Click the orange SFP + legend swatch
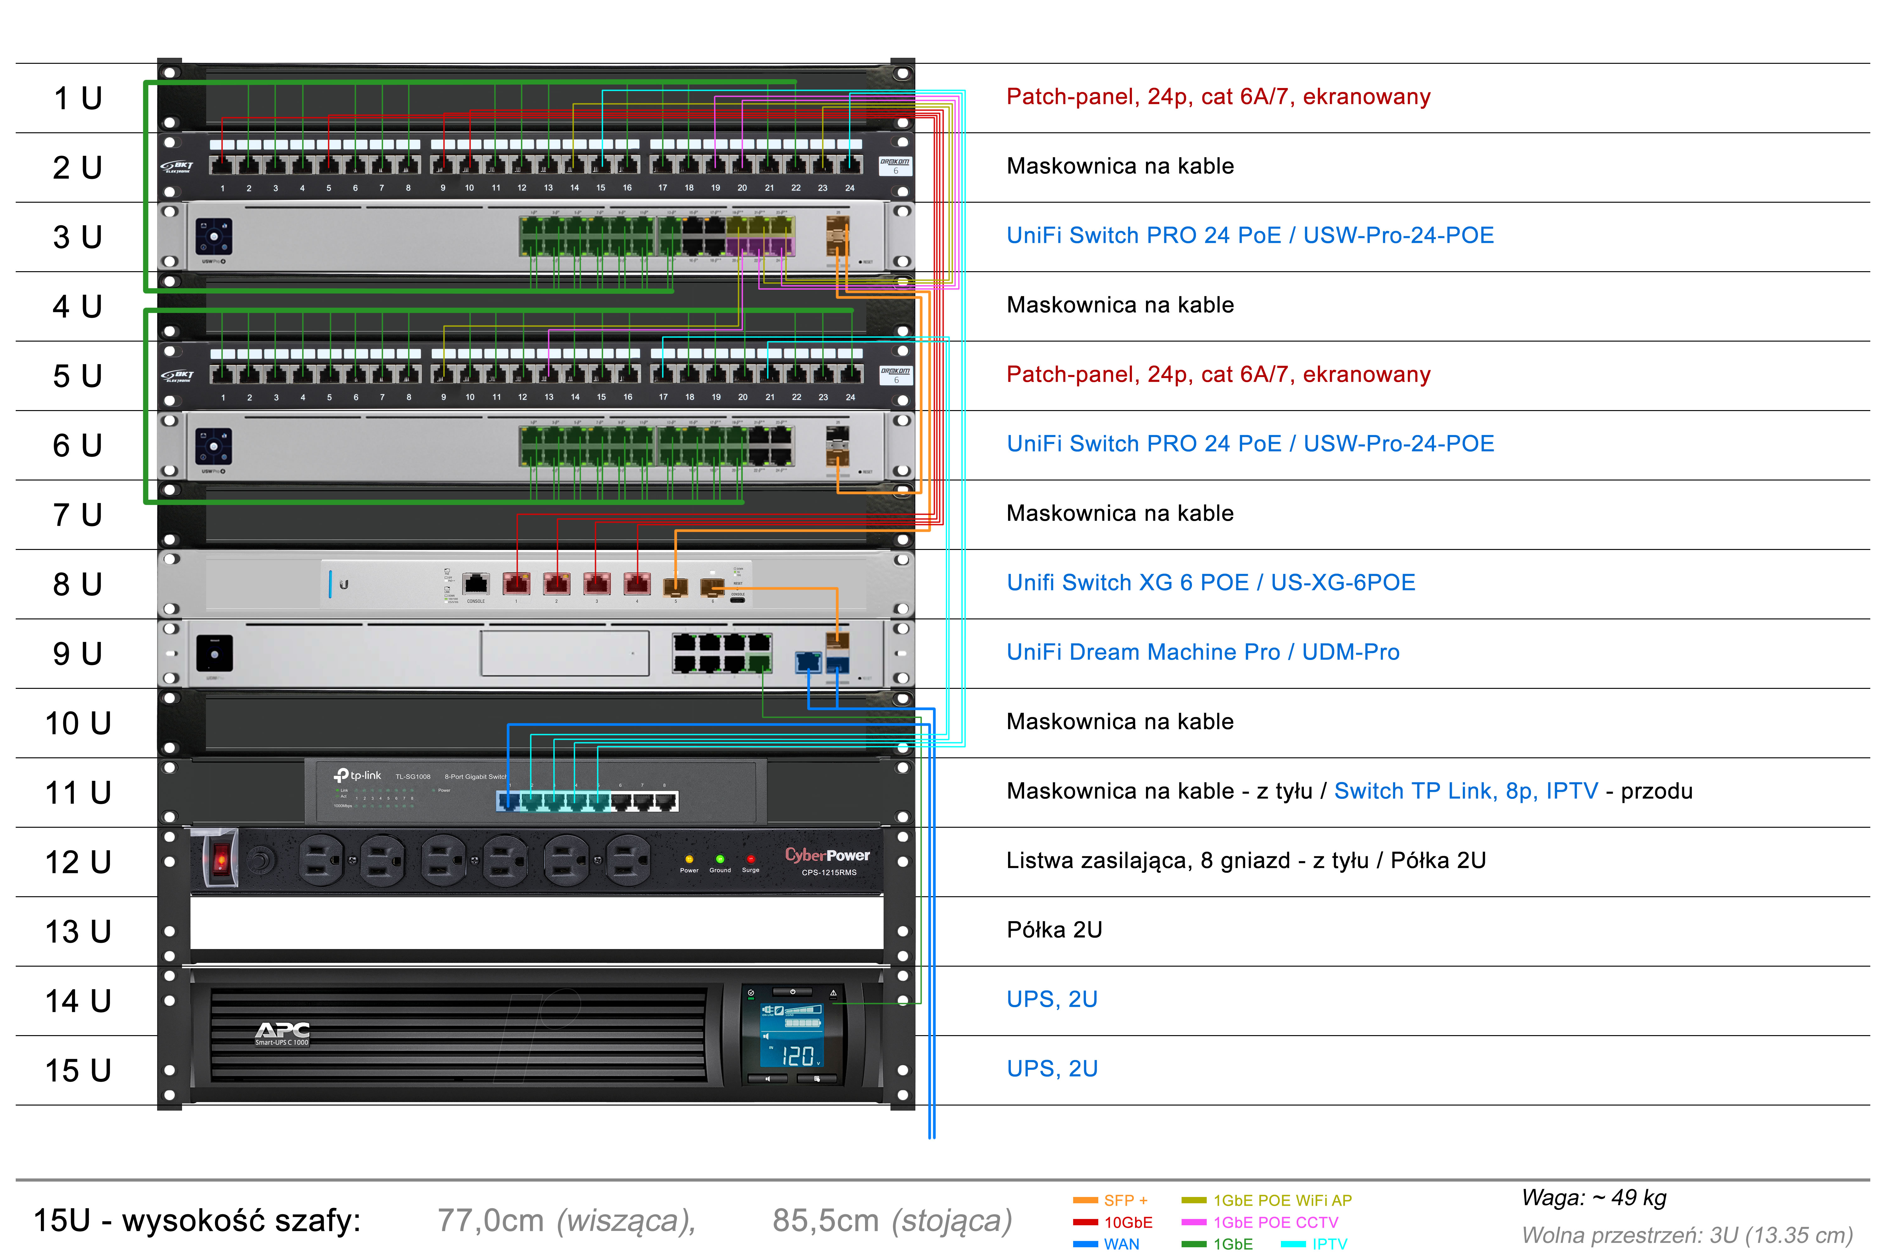1886x1257 pixels. (1085, 1200)
